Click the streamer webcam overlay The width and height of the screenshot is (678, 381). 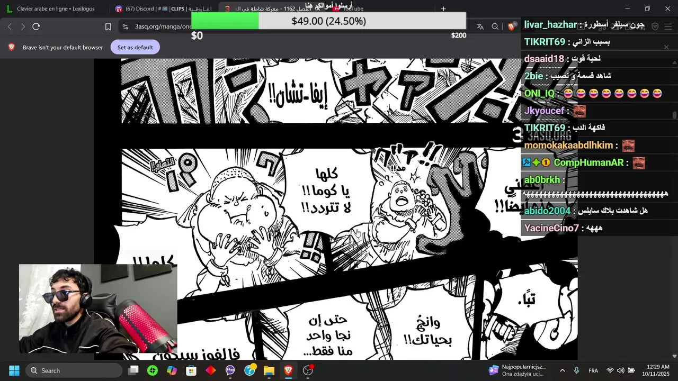click(98, 309)
